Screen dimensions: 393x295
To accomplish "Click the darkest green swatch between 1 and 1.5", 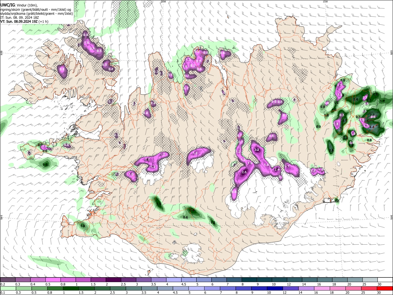I will coord(71,288).
